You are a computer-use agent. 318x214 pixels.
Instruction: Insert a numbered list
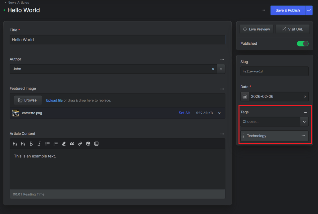point(56,144)
